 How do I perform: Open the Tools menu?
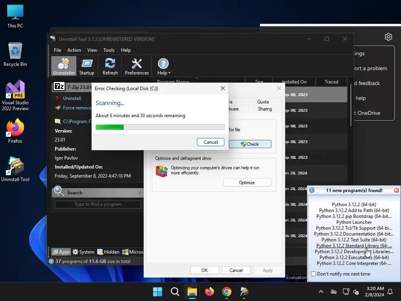click(x=109, y=50)
